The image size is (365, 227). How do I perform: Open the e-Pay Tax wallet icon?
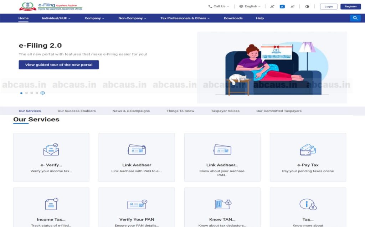click(x=308, y=149)
